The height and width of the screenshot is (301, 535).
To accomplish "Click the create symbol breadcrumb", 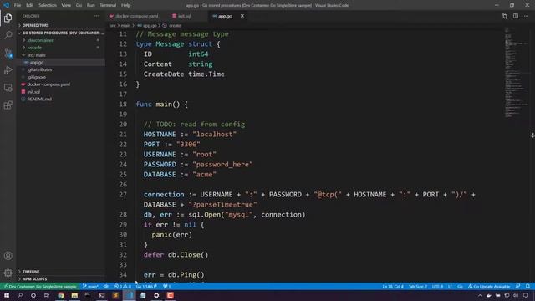I will click(173, 26).
